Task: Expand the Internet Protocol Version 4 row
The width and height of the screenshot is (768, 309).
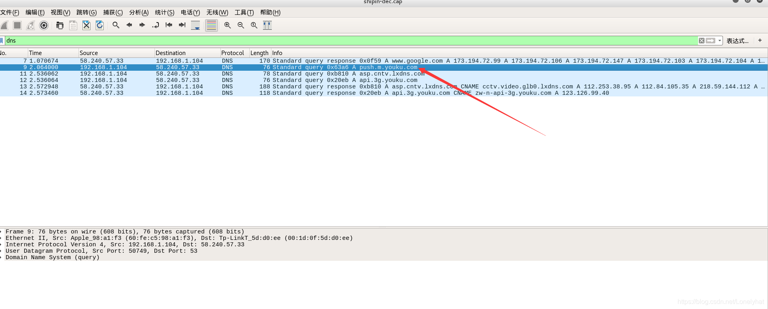Action: click(x=2, y=245)
